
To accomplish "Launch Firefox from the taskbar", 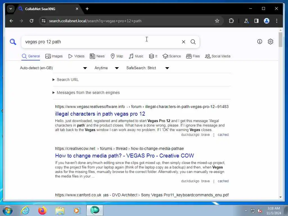I will (42, 210).
